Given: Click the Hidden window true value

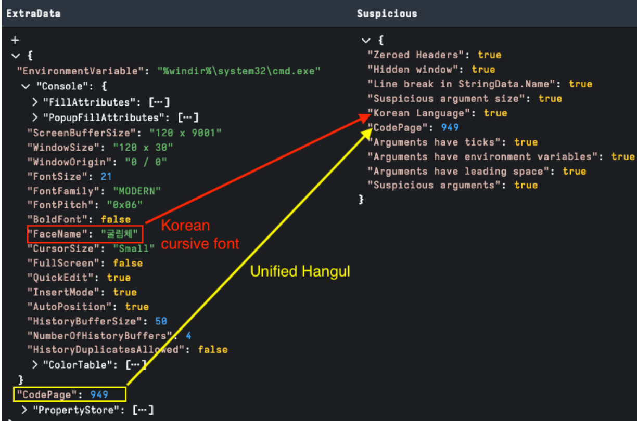Looking at the screenshot, I should point(483,69).
